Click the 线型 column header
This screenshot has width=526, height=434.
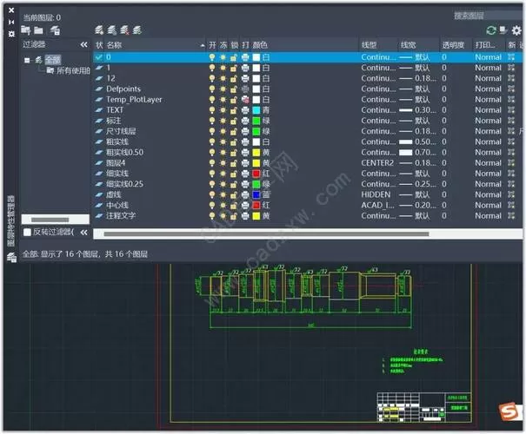(369, 45)
